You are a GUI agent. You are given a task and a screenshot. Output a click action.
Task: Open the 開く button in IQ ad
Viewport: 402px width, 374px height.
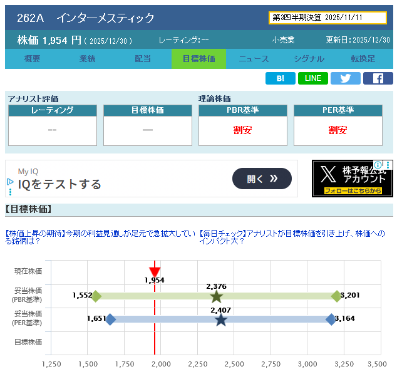(262, 179)
